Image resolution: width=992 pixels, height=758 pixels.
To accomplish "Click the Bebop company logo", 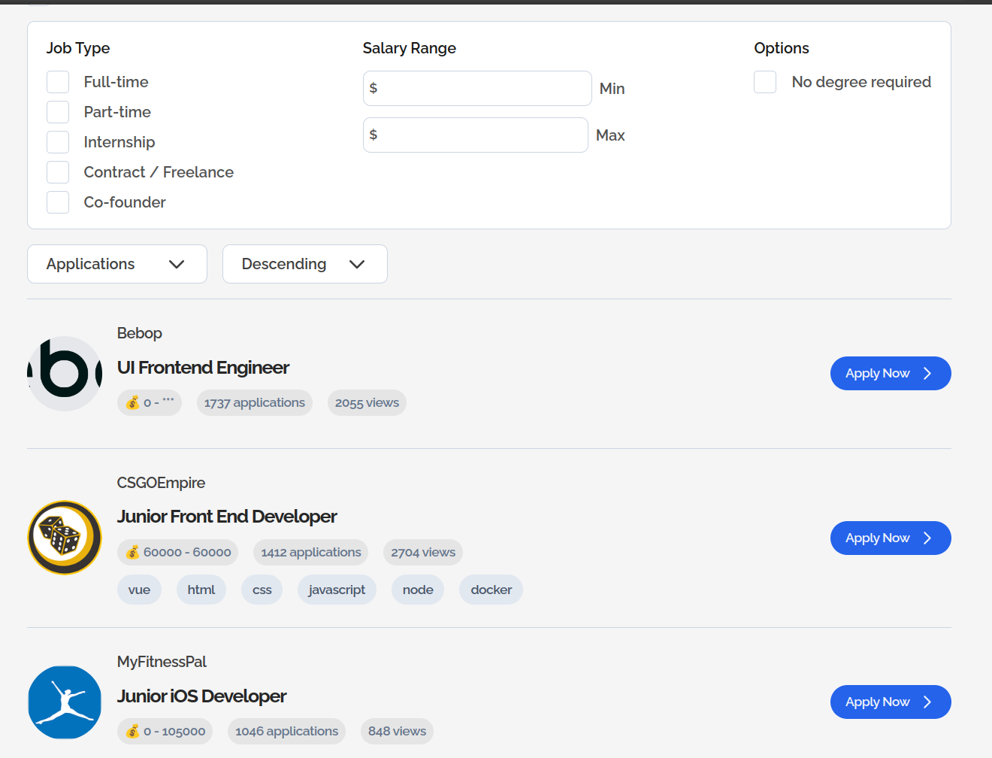I will click(x=65, y=374).
